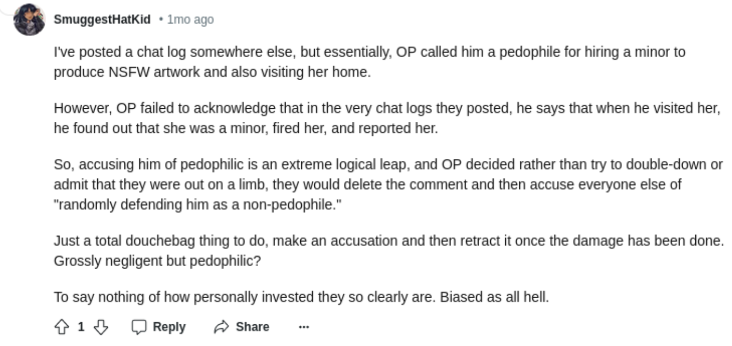Click the paragraph starting "However, OP failed"
Viewport: 732px width, 346px height.
point(387,118)
